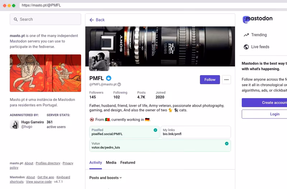Viewport: 287px width, 189px height.
Task: Click the verified checkmark on Pixelfed link
Action: pos(155,130)
